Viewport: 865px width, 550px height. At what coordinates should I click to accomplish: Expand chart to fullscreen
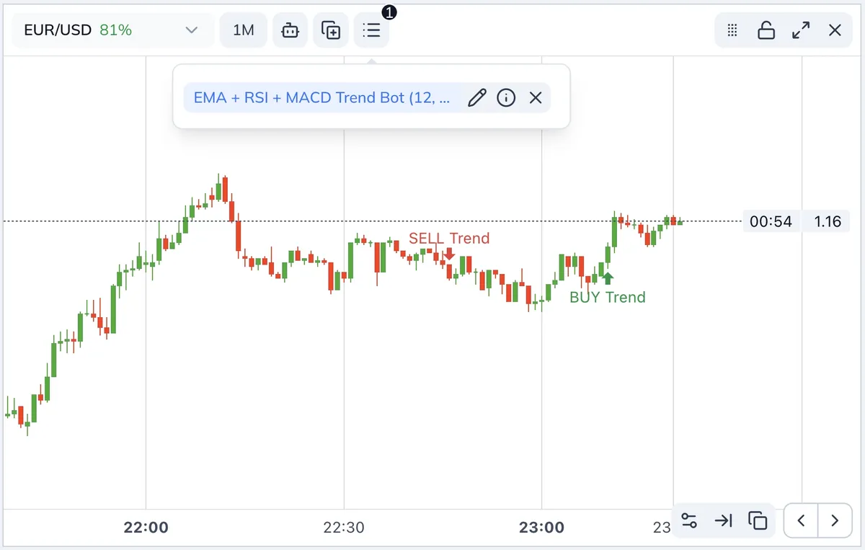[801, 30]
